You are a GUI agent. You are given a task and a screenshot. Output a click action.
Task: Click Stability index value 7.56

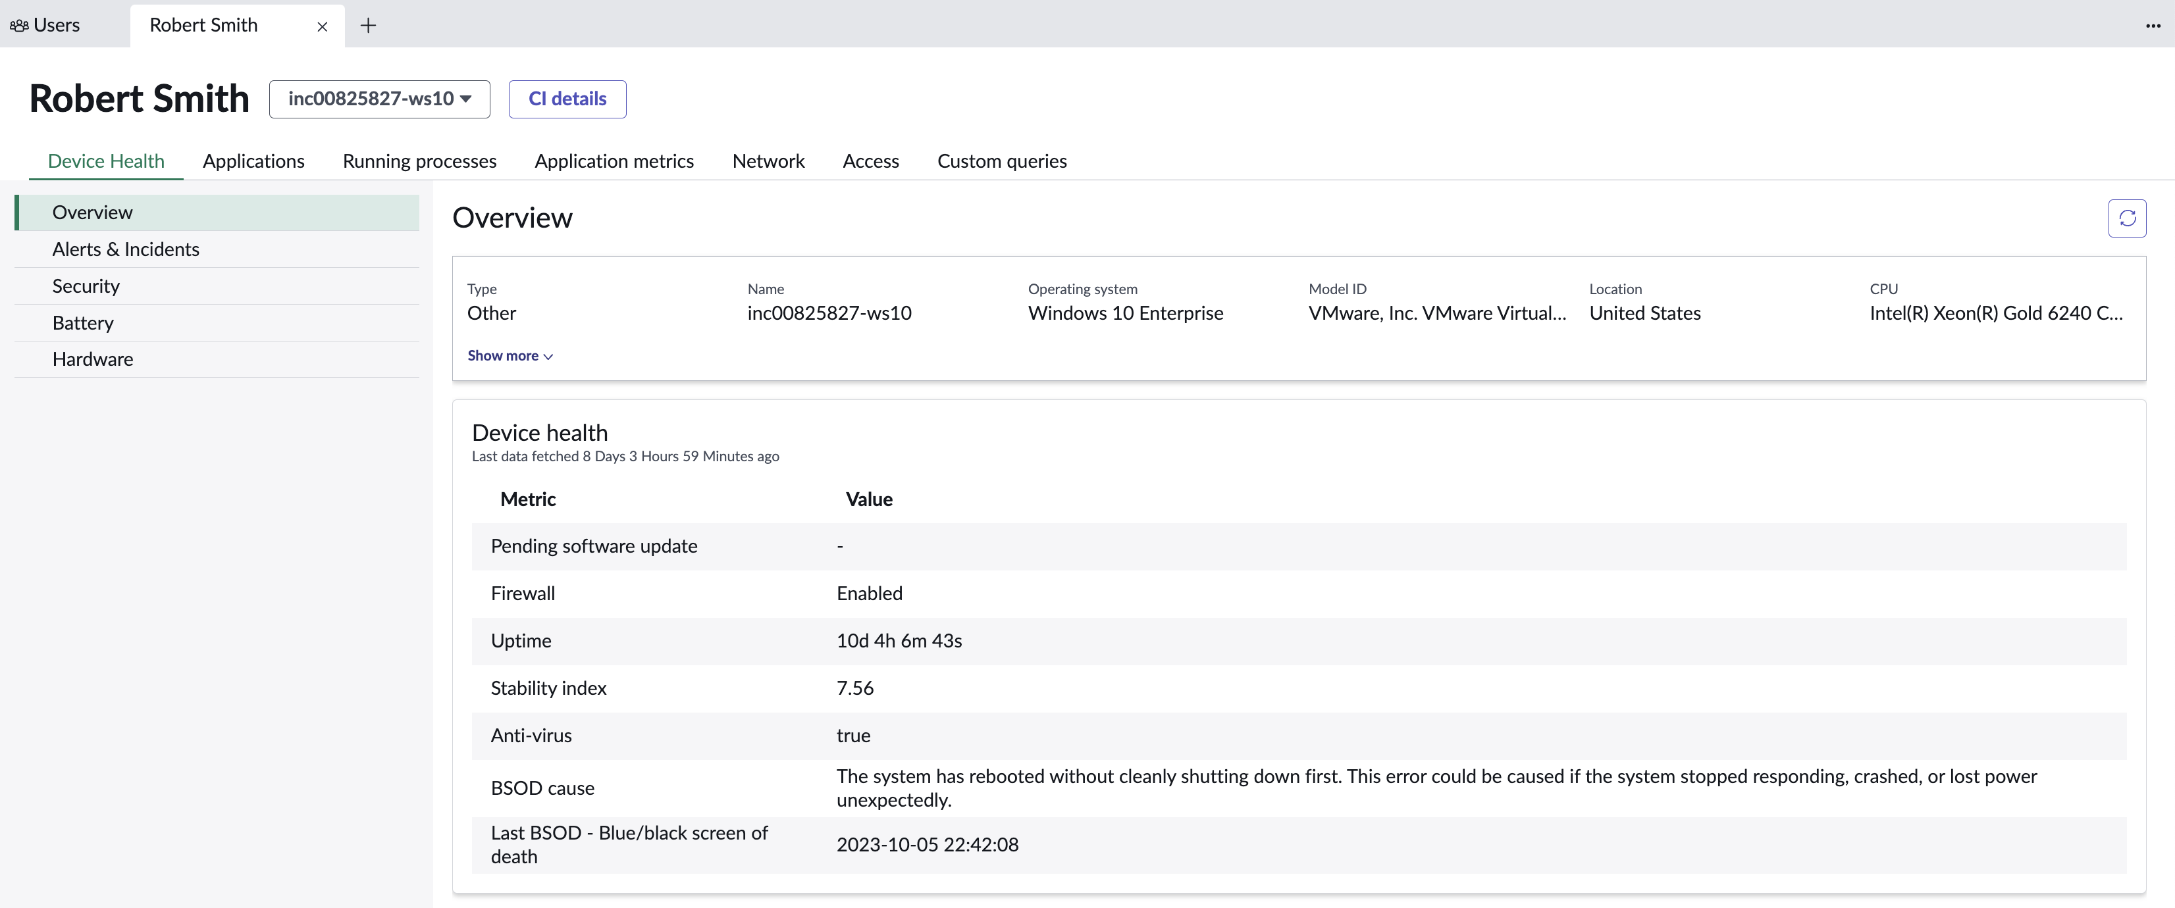pos(854,688)
